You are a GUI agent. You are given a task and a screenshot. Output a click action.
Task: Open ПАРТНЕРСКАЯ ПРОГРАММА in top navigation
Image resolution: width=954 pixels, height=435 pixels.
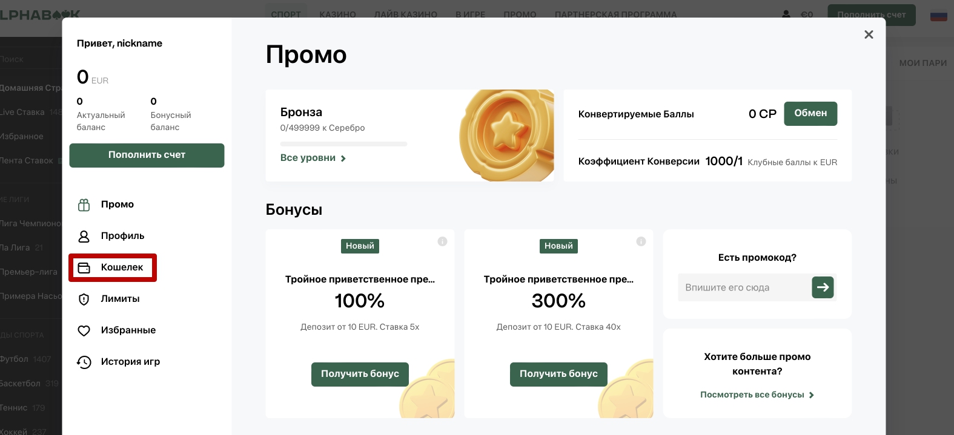616,15
